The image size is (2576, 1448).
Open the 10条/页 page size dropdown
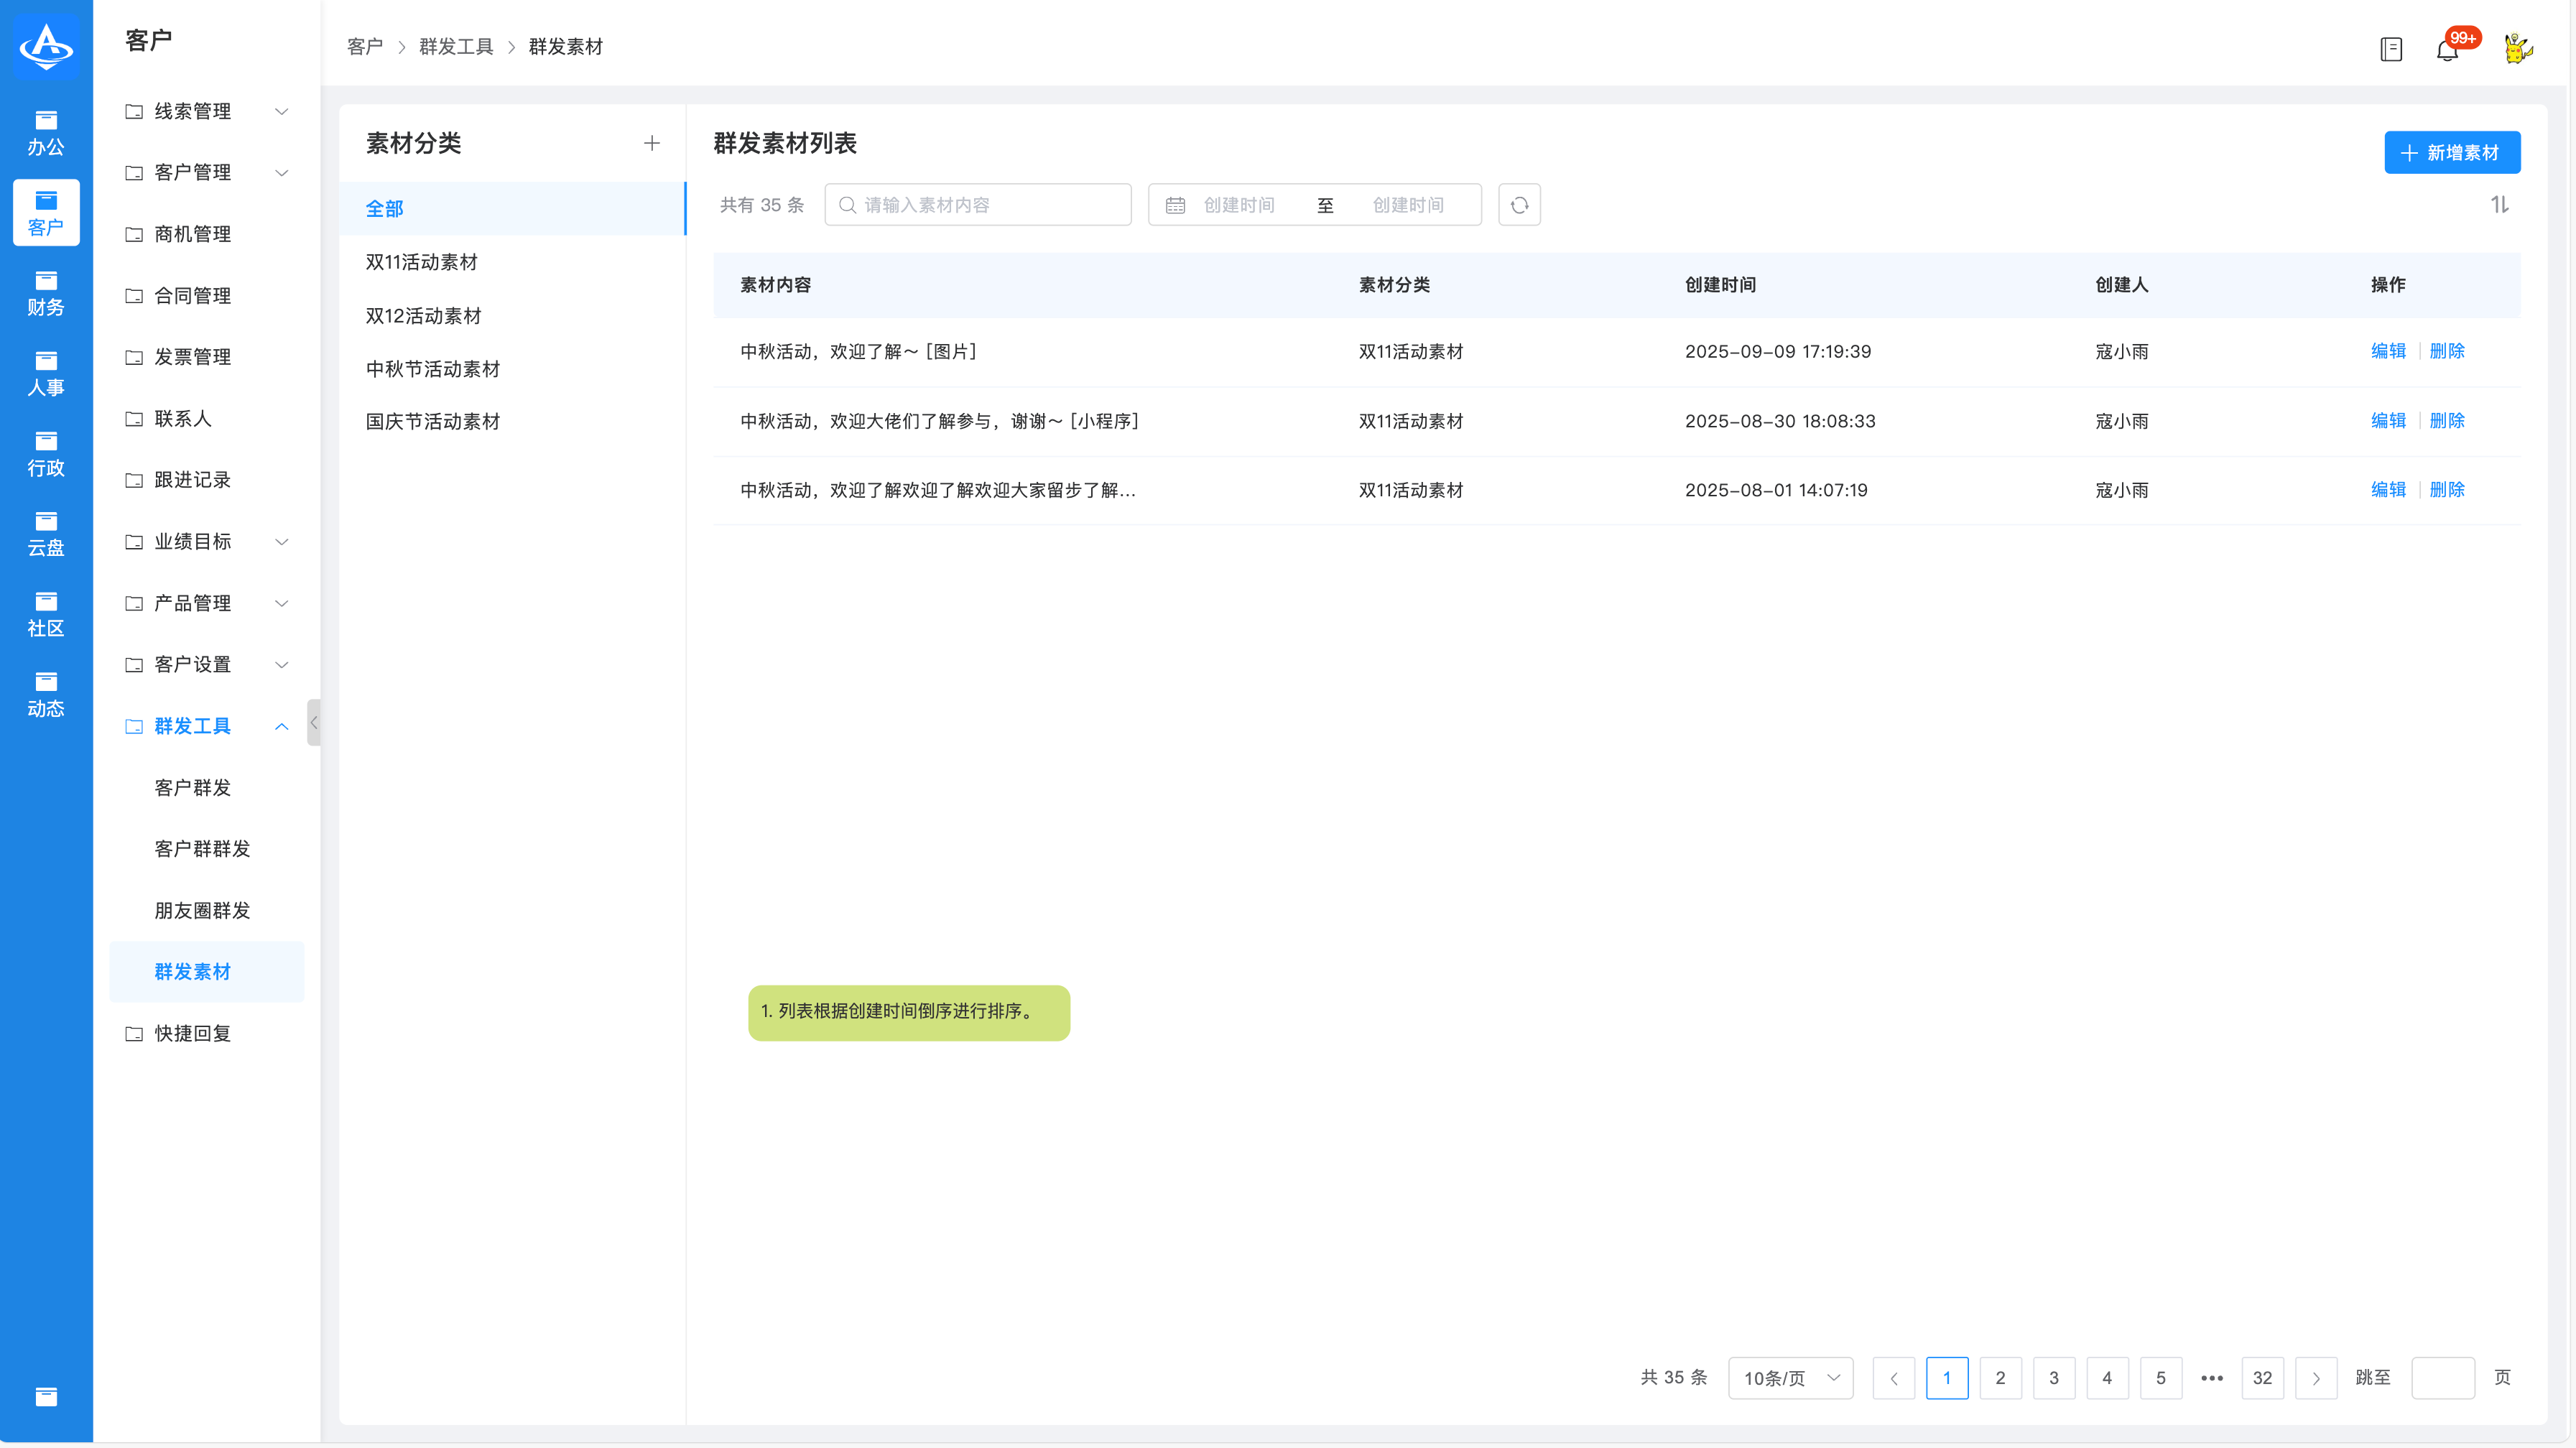1790,1378
